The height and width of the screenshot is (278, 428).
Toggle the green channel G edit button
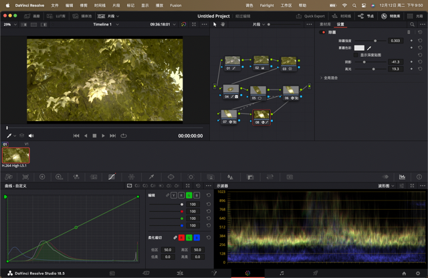pos(189,195)
